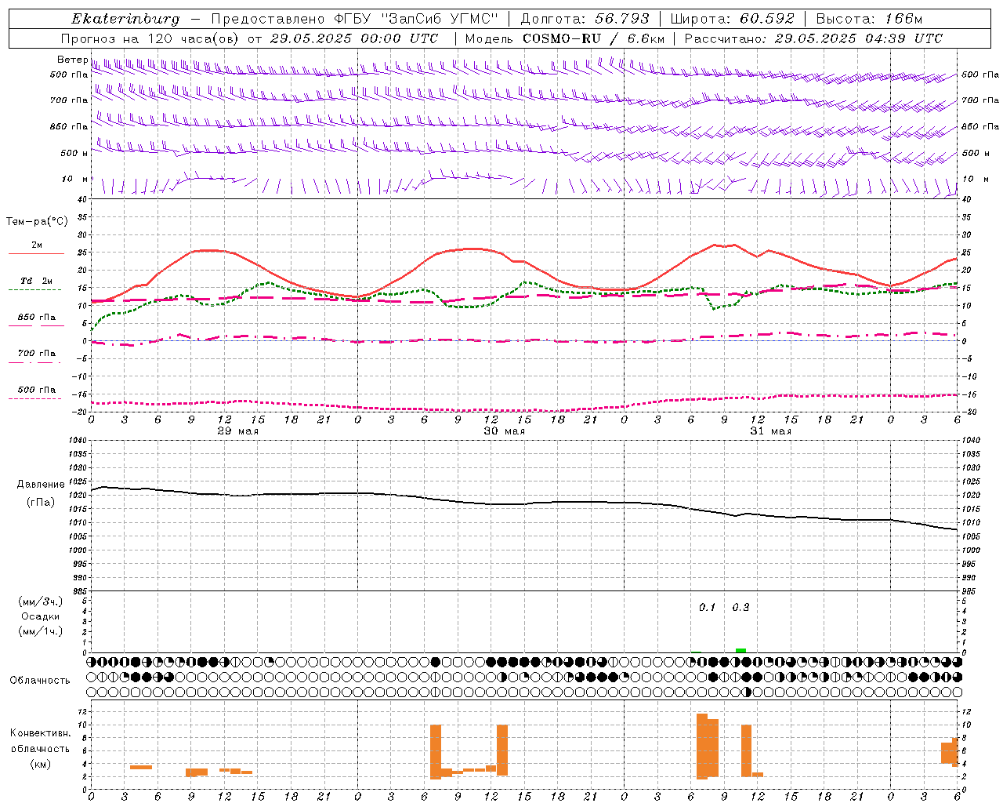The width and height of the screenshot is (1003, 803).
Task: Click the Долгота: 56.793 value
Action: point(585,19)
